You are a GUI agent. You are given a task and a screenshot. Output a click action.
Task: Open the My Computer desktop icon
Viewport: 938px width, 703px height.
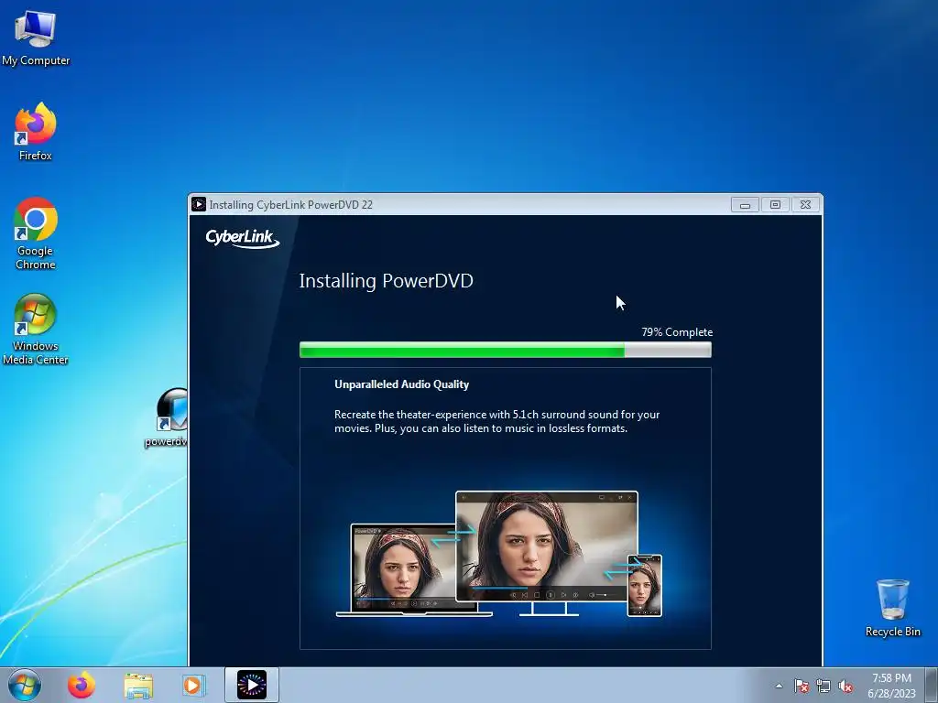[36, 37]
